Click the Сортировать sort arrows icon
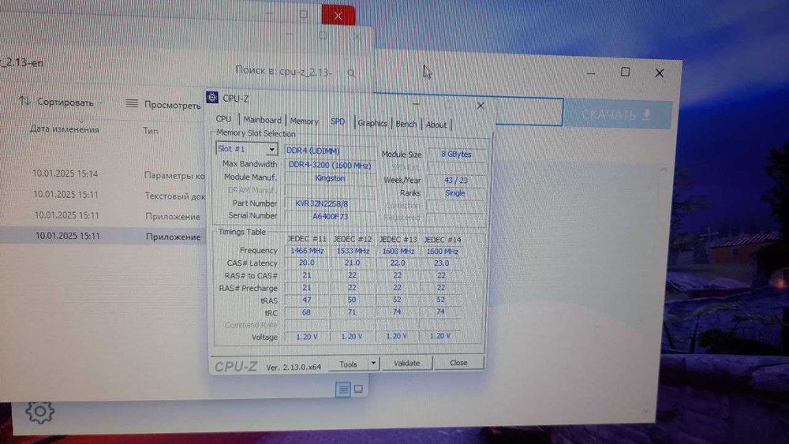789x444 pixels. coord(24,101)
